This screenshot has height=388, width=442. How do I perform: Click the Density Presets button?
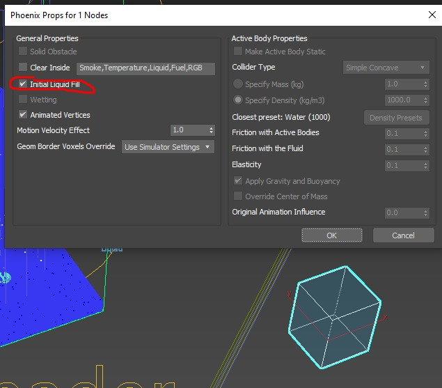coord(397,118)
